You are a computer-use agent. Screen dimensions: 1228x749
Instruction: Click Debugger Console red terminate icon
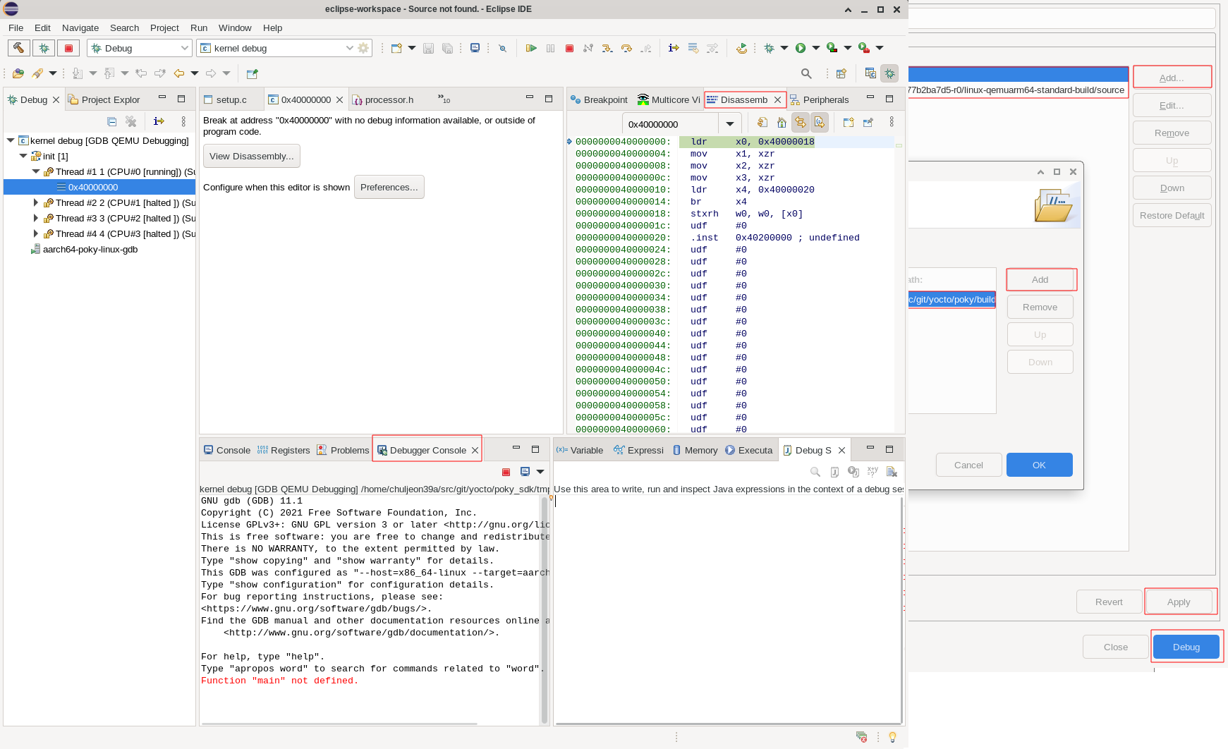tap(506, 472)
